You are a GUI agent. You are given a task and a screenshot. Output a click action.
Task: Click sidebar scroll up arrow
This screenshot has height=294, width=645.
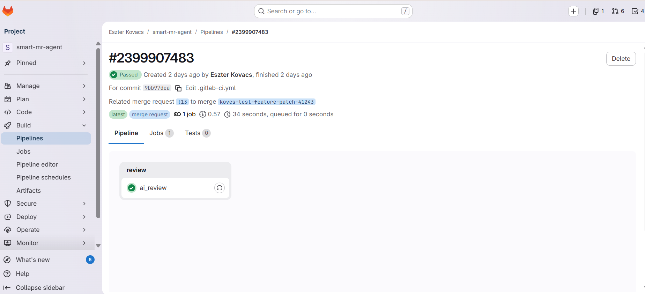point(98,44)
